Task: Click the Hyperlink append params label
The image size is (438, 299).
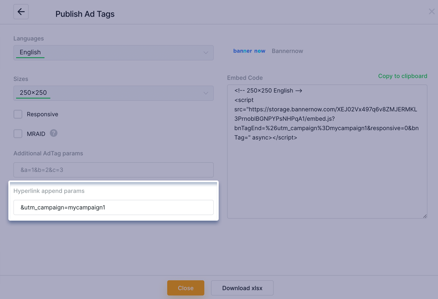Action: [x=49, y=191]
